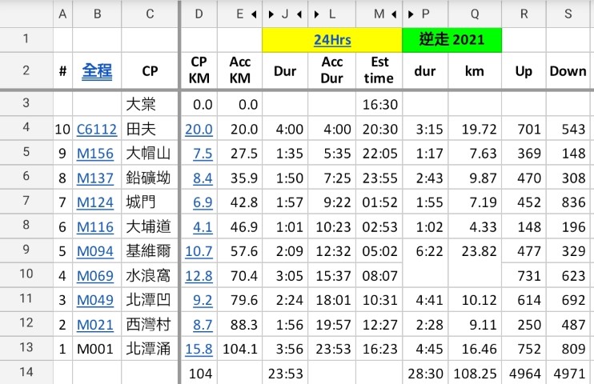Select the 大棠 cell
This screenshot has width=594, height=384.
click(150, 104)
